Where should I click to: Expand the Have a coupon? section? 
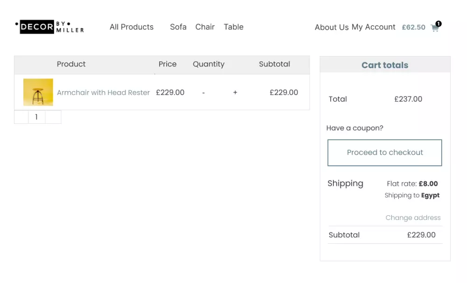(355, 128)
